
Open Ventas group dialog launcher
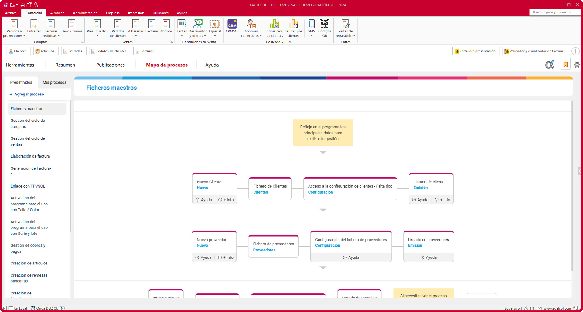[x=172, y=42]
